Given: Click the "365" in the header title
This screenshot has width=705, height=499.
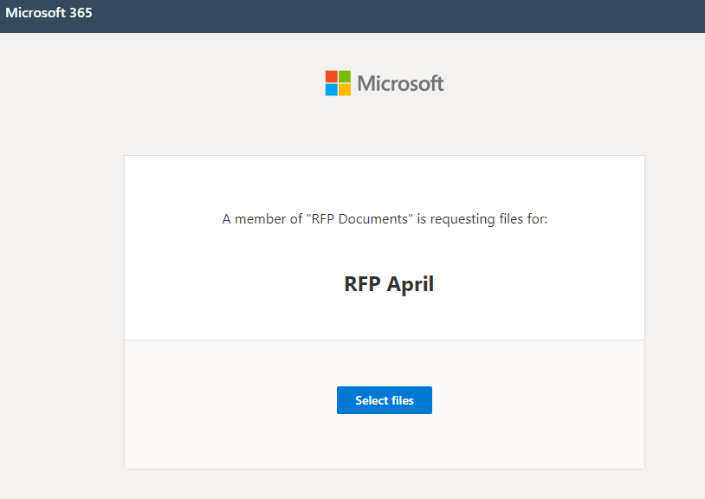Looking at the screenshot, I should (x=79, y=13).
